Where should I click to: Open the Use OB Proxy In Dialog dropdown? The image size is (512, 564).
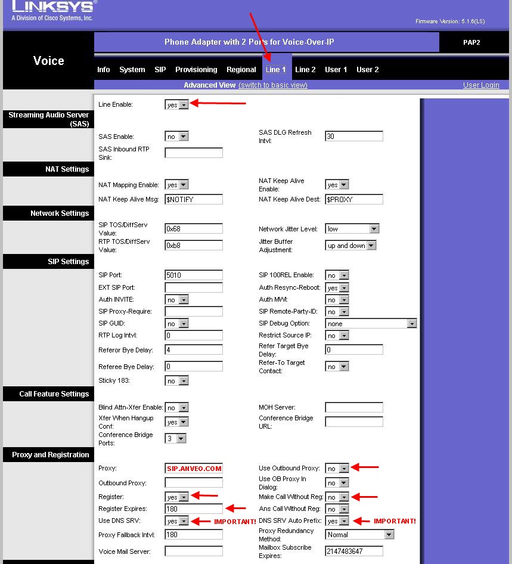tap(337, 483)
